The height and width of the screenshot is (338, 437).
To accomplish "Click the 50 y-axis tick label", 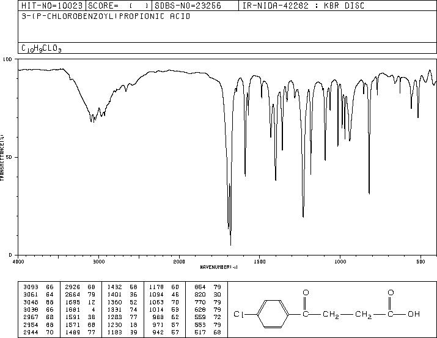I will click(9, 157).
